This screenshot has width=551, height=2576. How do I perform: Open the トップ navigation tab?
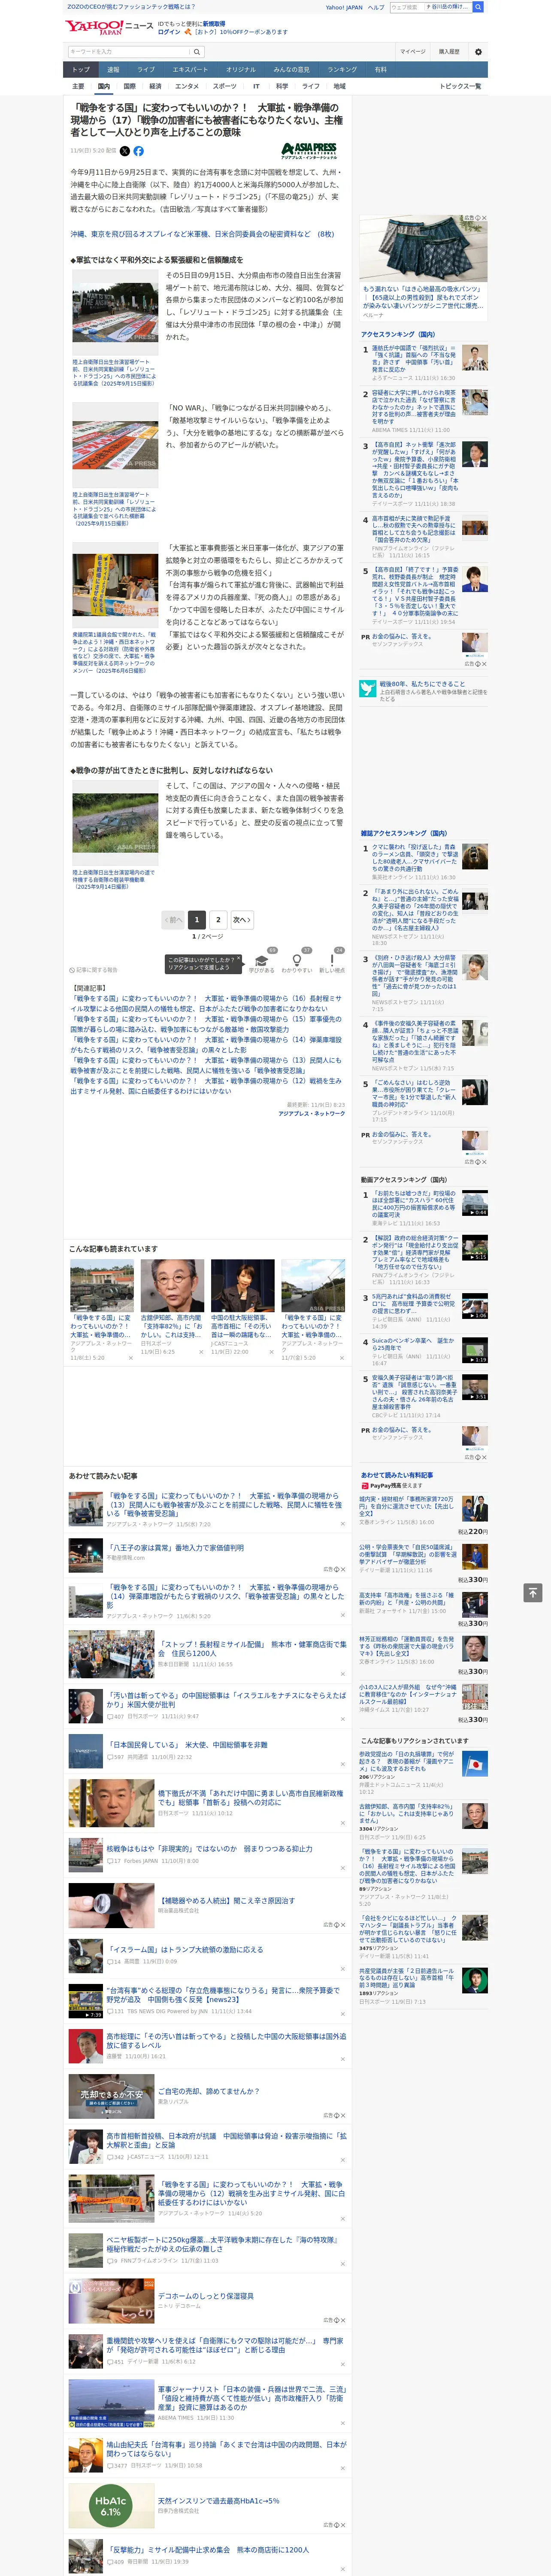coord(81,70)
